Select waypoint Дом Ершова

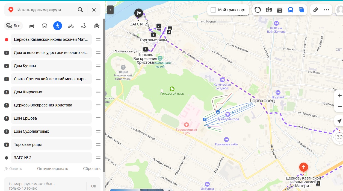click(51, 118)
